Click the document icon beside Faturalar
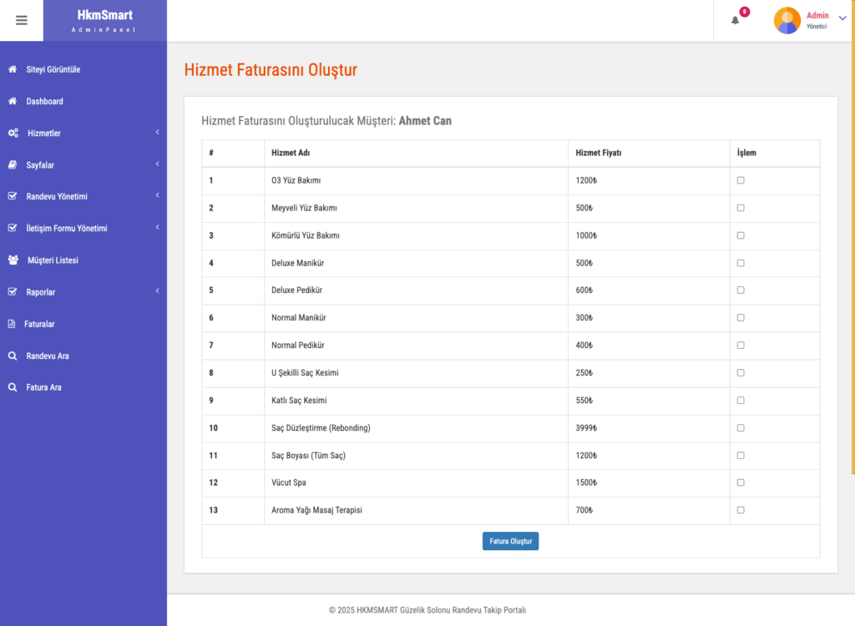Image resolution: width=855 pixels, height=626 pixels. click(12, 324)
